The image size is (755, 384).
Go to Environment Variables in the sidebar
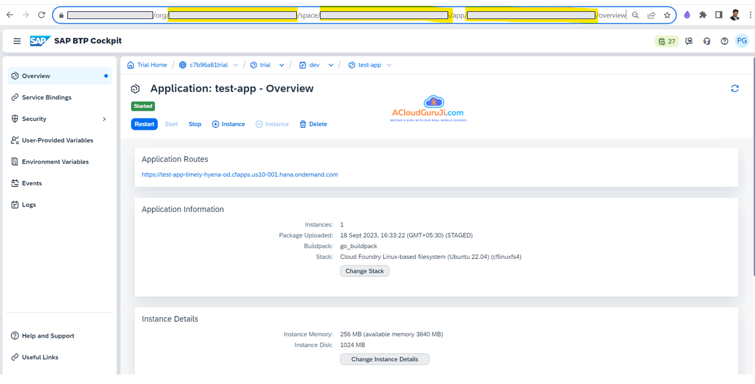(55, 162)
